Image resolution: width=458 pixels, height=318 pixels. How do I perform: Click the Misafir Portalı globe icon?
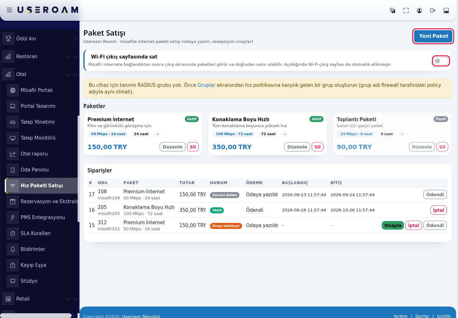point(13,90)
